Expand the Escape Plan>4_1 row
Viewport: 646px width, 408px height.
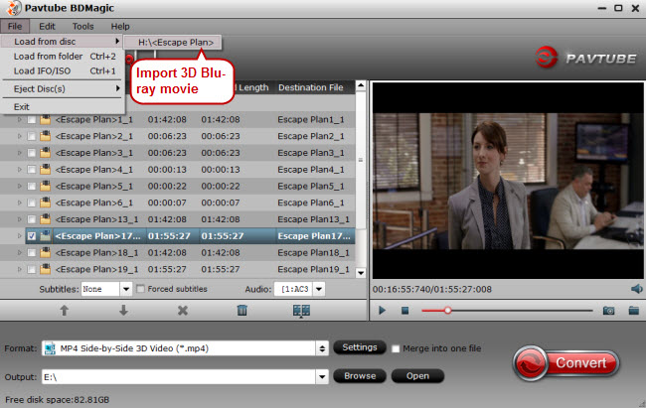[19, 170]
